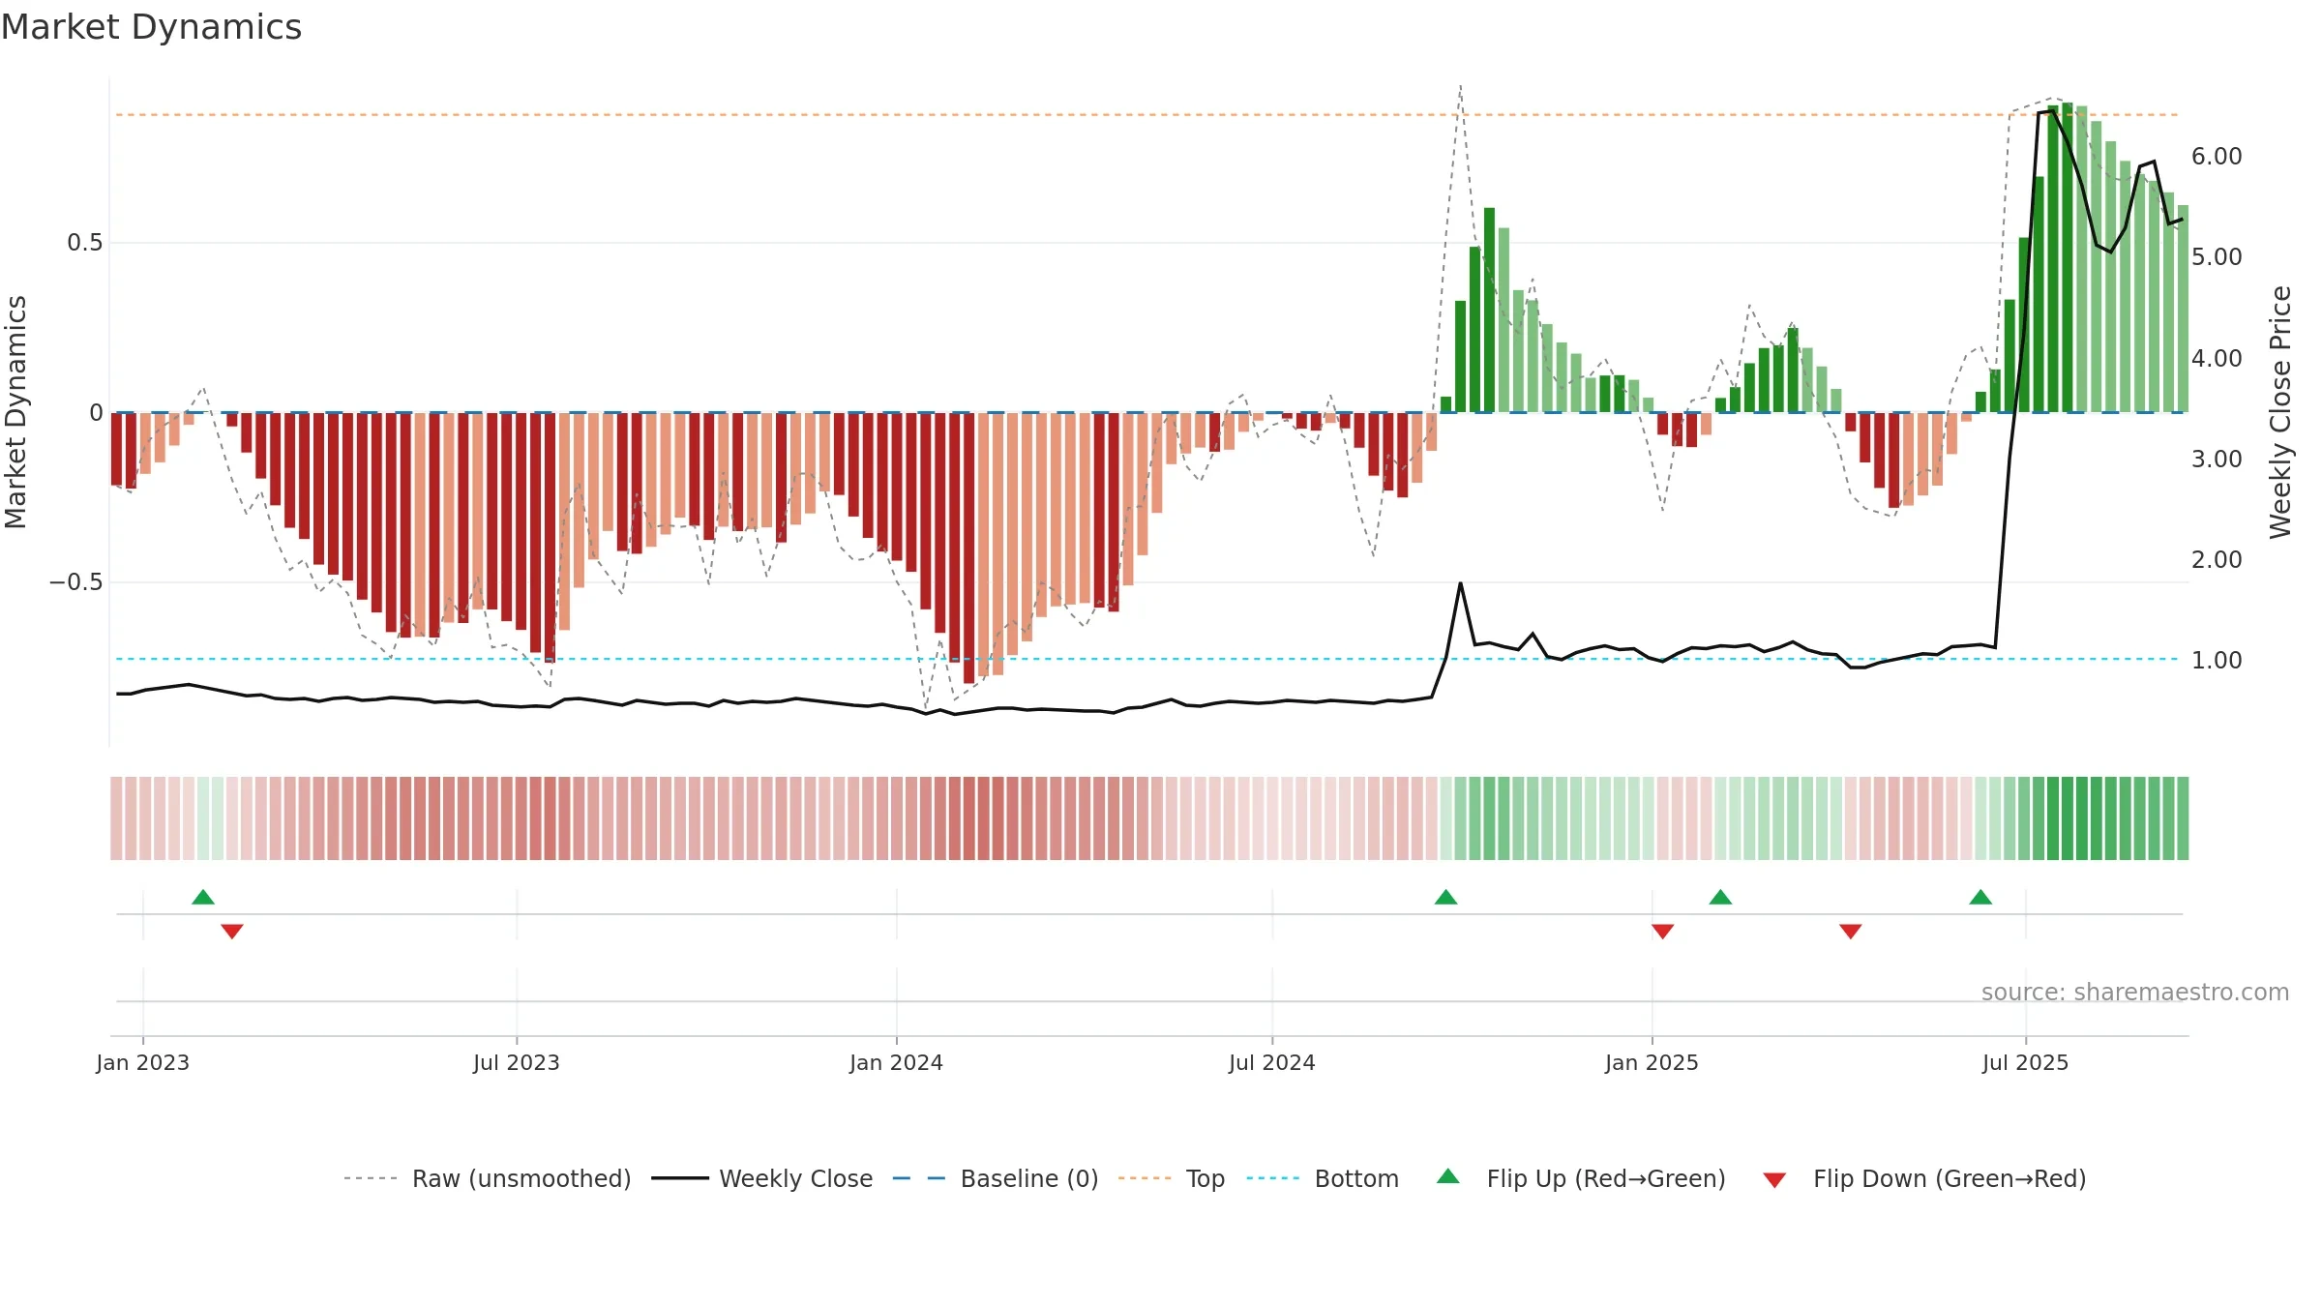Click the green Flip Up legend triangle icon

1448,1176
